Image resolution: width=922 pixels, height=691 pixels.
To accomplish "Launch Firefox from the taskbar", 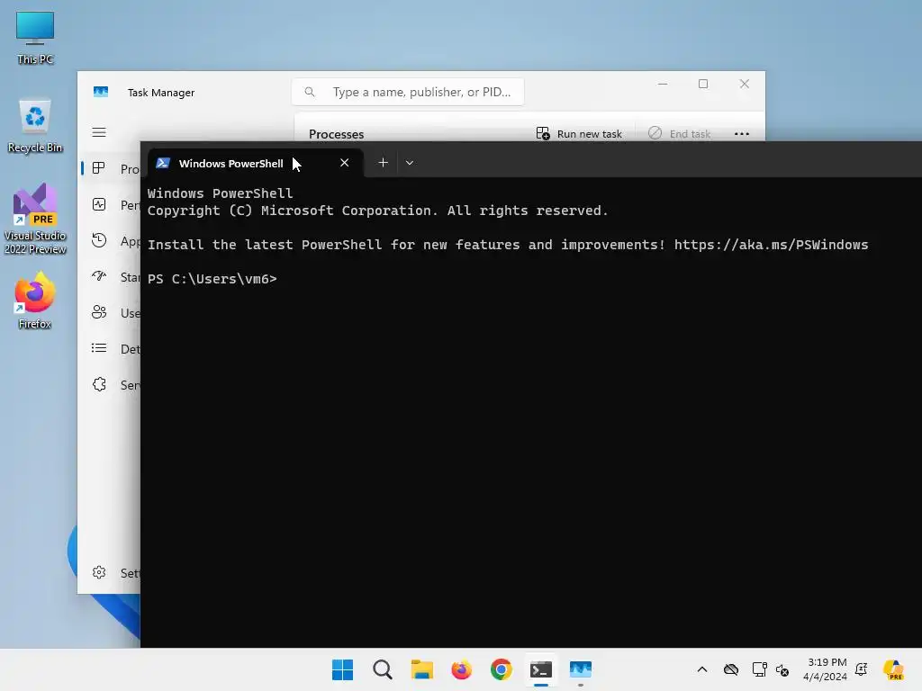I will [x=462, y=669].
